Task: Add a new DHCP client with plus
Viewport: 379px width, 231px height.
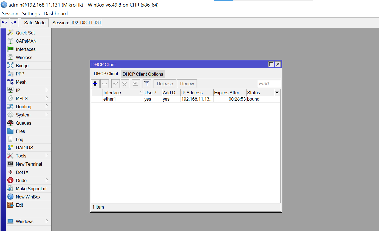Action: 95,84
